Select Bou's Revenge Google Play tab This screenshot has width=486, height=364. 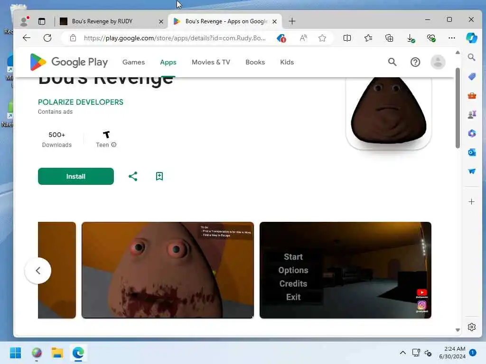[x=224, y=21]
